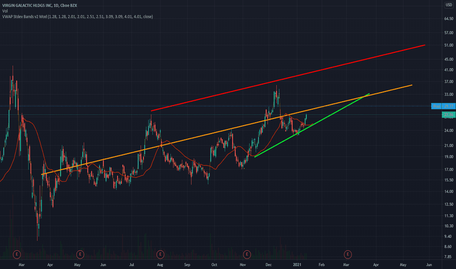Click the Sep label on time axis

coord(187,265)
